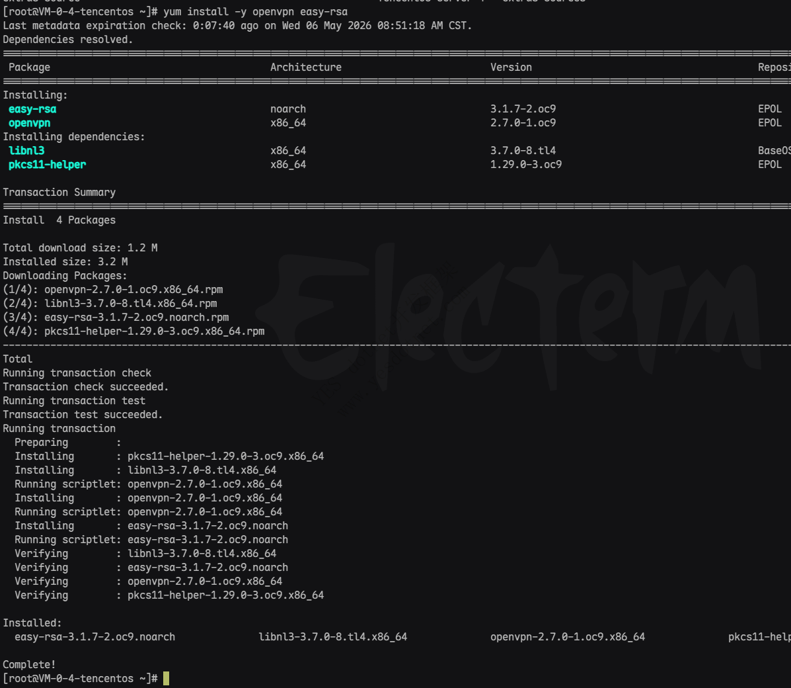
Task: Click the (2/4) libnl3 rpm download line
Action: [110, 304]
